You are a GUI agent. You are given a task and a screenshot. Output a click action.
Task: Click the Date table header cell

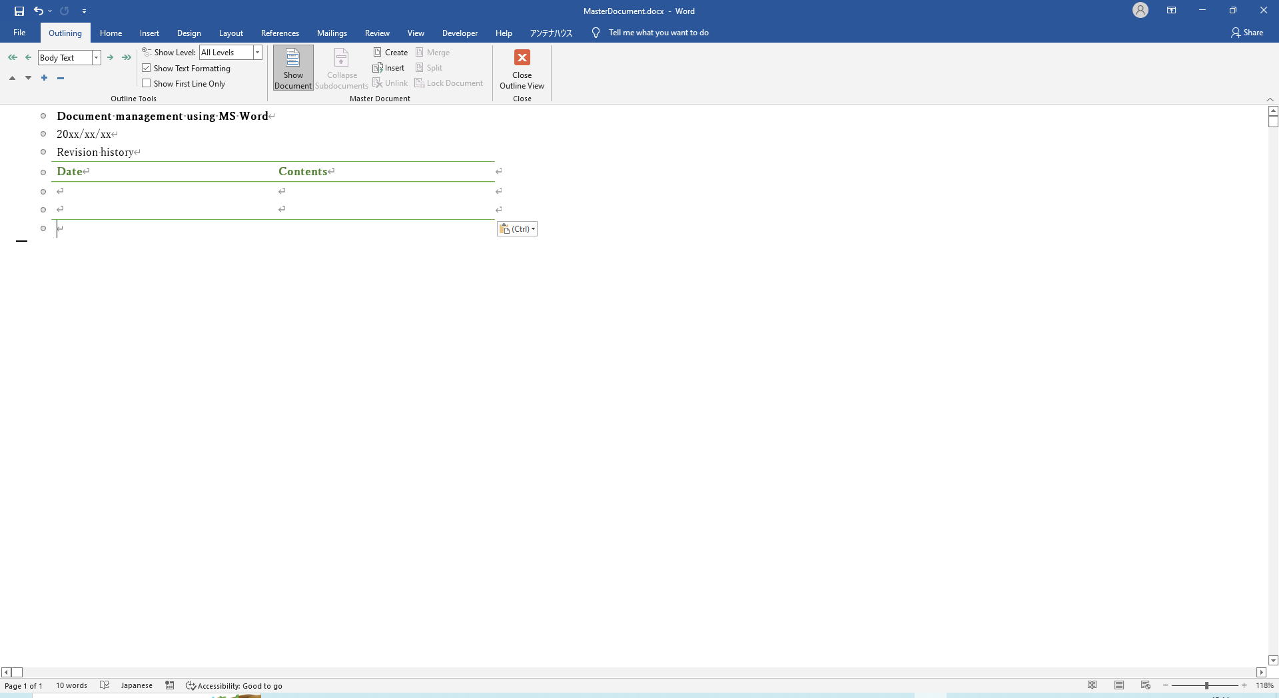[163, 171]
